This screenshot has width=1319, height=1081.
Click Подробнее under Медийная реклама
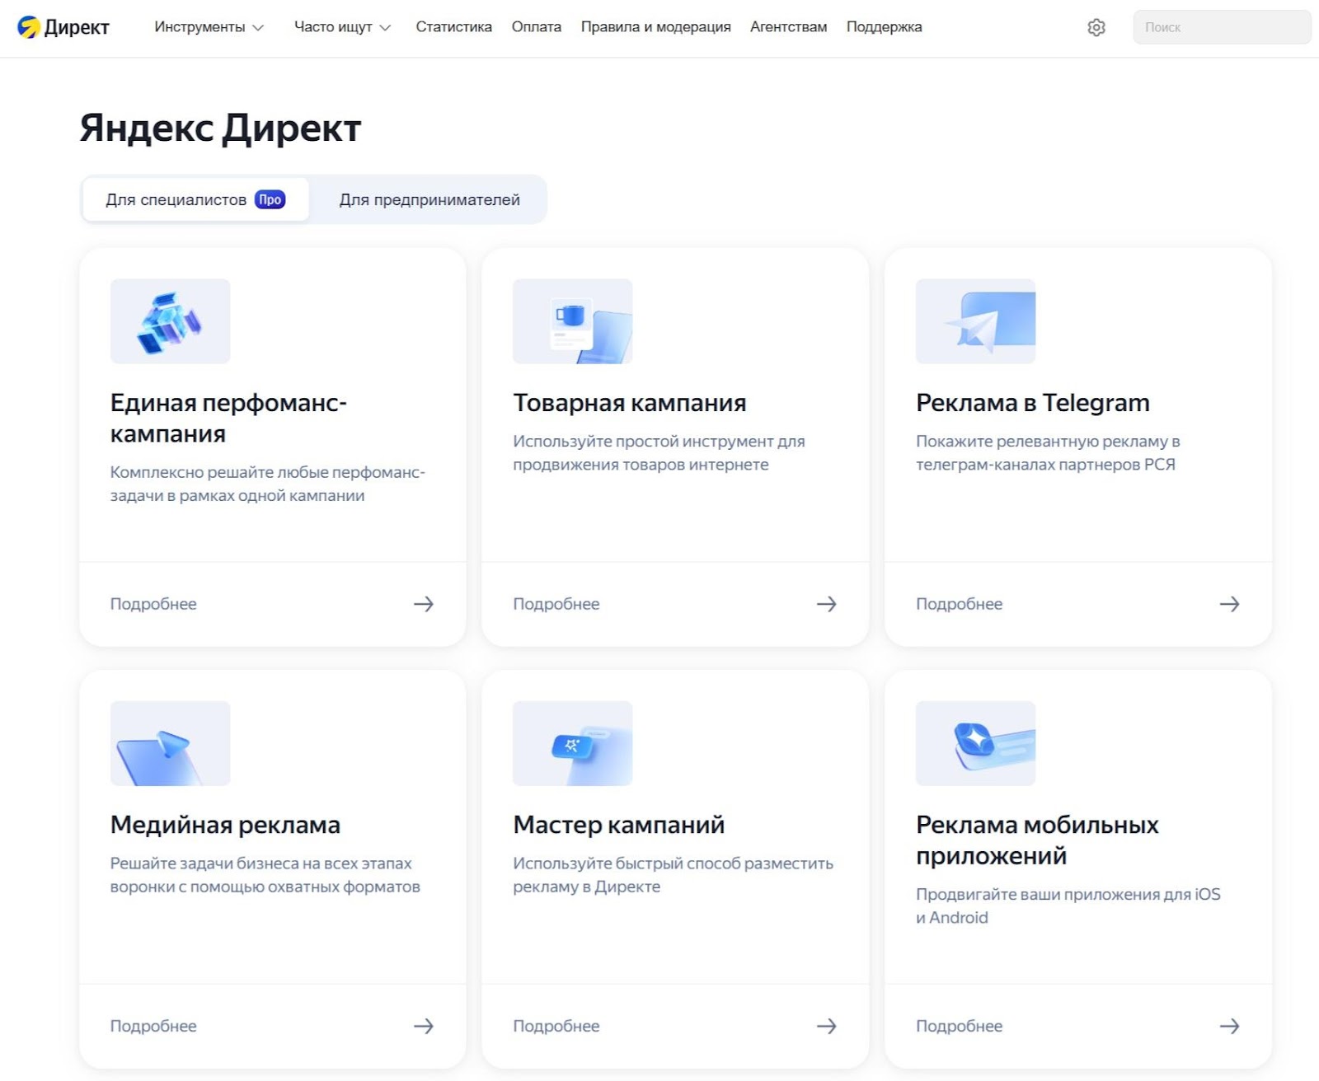coord(153,1026)
